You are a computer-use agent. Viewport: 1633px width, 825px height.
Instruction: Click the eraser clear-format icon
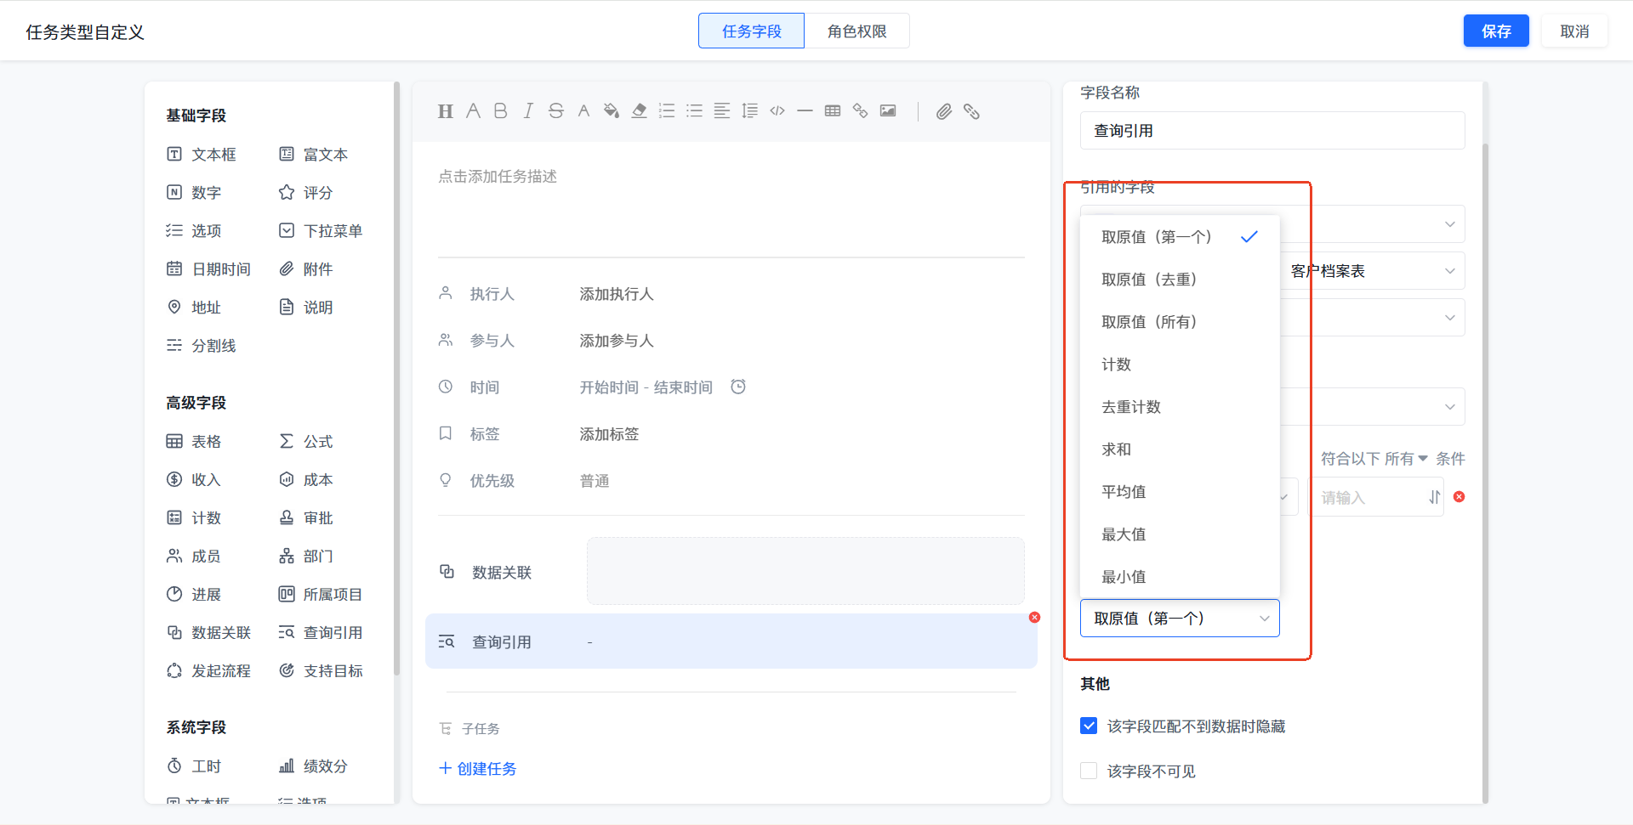coord(640,111)
